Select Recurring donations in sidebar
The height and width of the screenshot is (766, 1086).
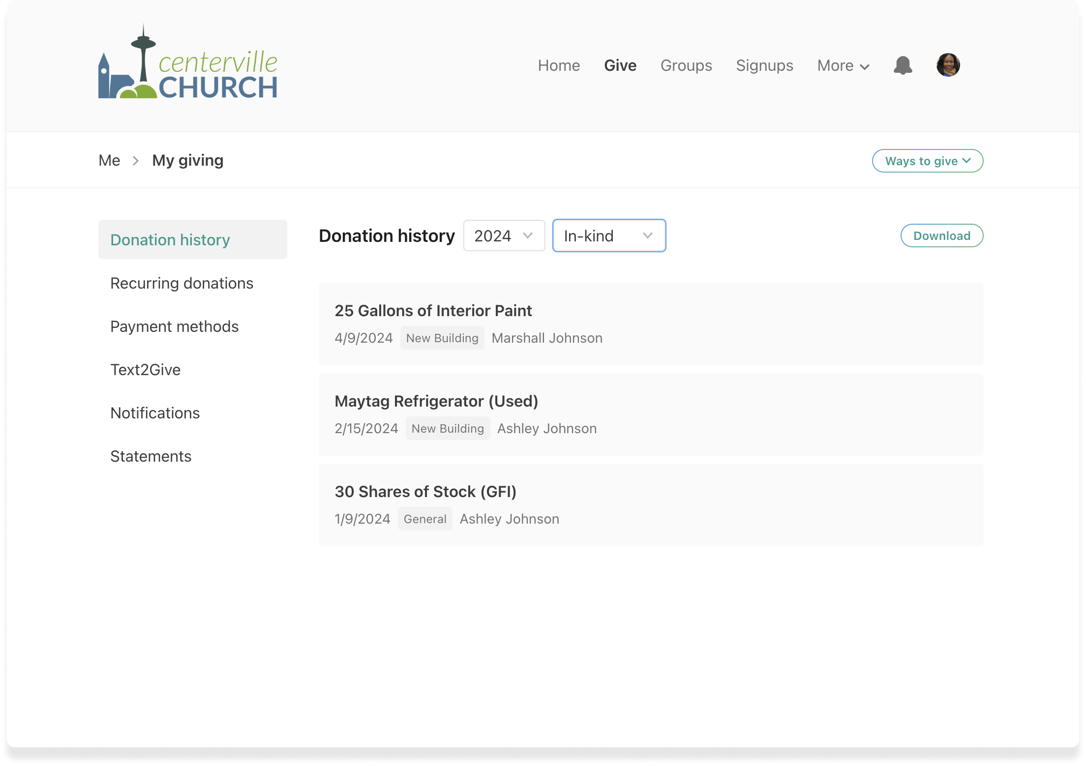[x=181, y=284]
